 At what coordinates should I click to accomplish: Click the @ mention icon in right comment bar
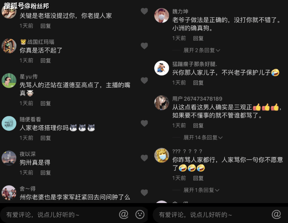point(276,214)
